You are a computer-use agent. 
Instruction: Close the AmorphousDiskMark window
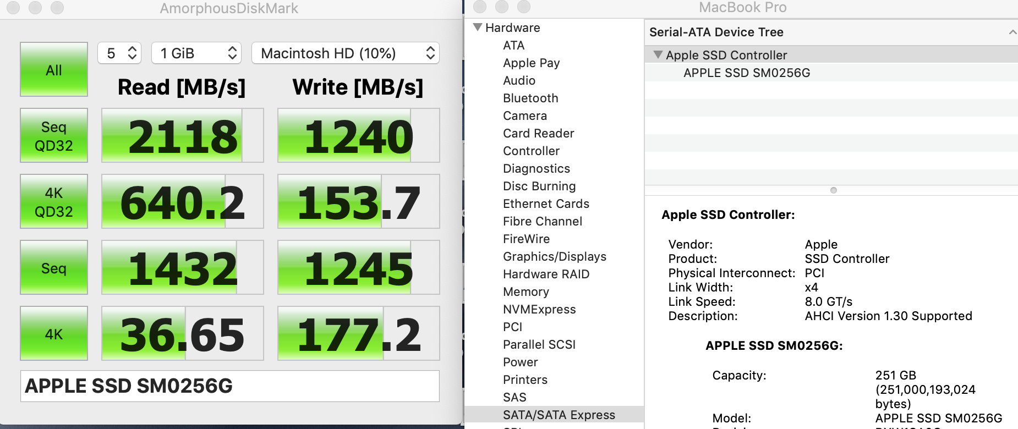[13, 8]
